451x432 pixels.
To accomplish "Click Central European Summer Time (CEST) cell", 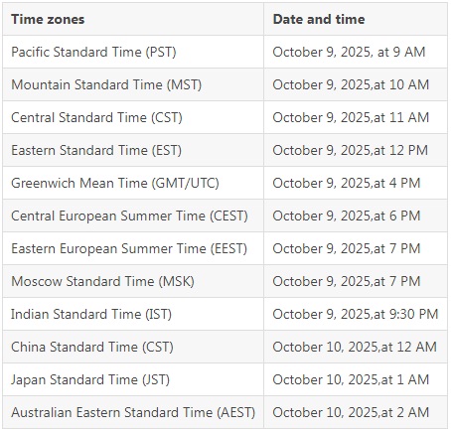I will pos(133,216).
